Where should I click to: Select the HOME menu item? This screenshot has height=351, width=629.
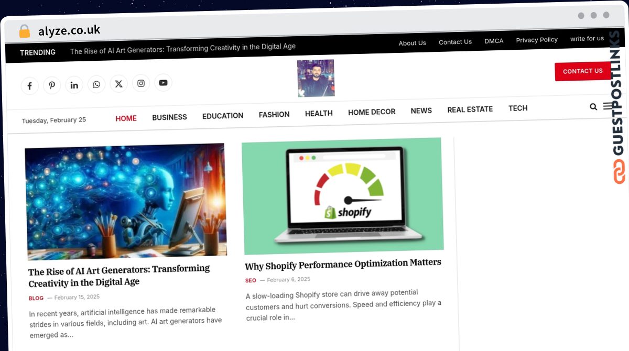point(126,118)
